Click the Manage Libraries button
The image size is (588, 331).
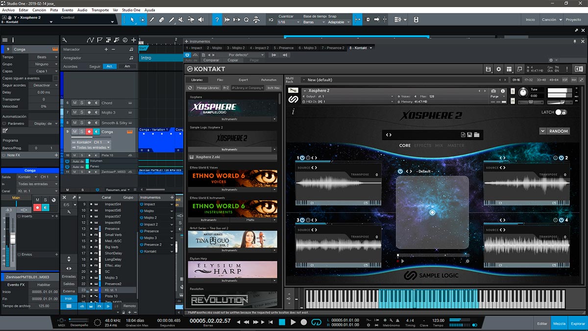(x=208, y=88)
